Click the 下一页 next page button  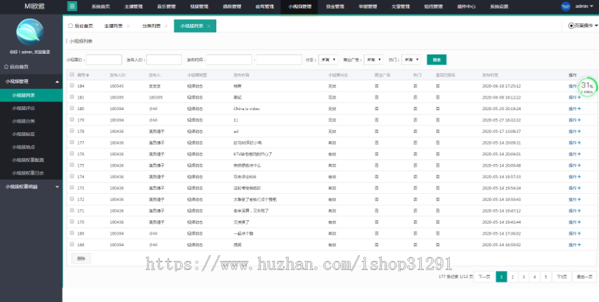(x=484, y=277)
